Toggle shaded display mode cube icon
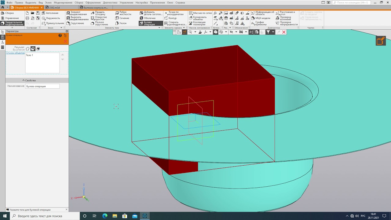The width and height of the screenshot is (391, 220). pos(216,32)
